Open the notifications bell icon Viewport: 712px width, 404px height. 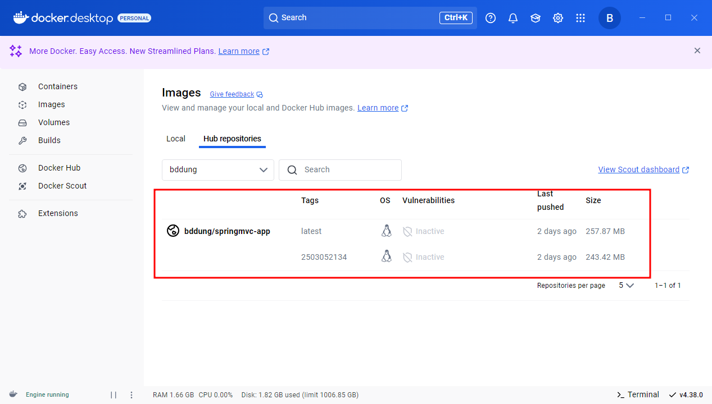[x=513, y=18]
